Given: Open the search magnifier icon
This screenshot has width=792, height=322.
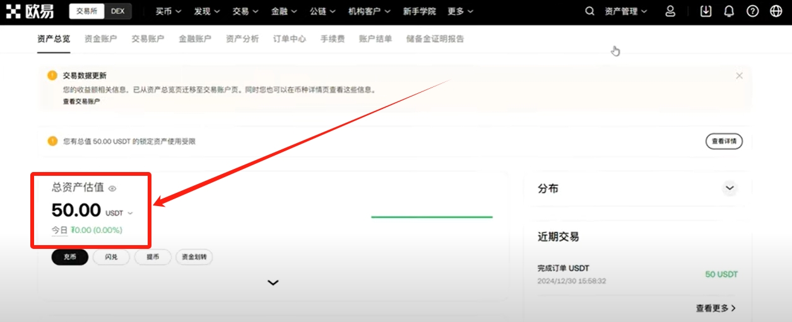Looking at the screenshot, I should coord(589,11).
